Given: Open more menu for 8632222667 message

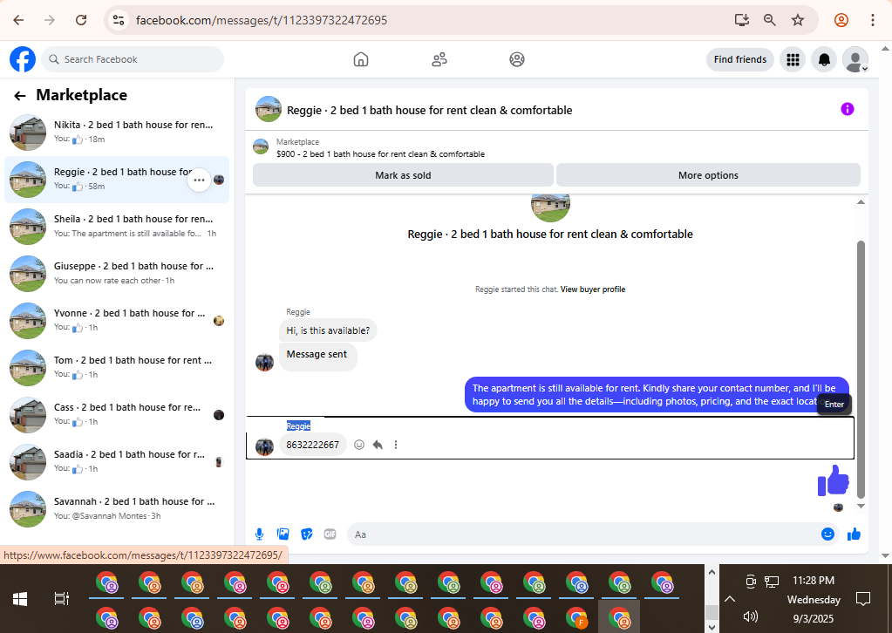Looking at the screenshot, I should pyautogui.click(x=396, y=445).
